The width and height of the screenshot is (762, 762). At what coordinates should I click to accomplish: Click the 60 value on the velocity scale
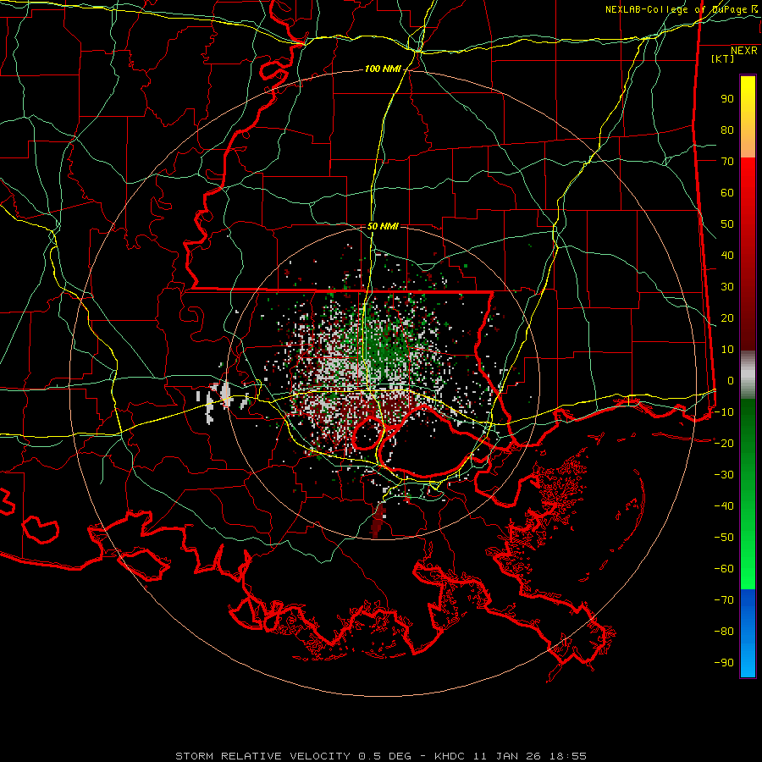pos(727,192)
